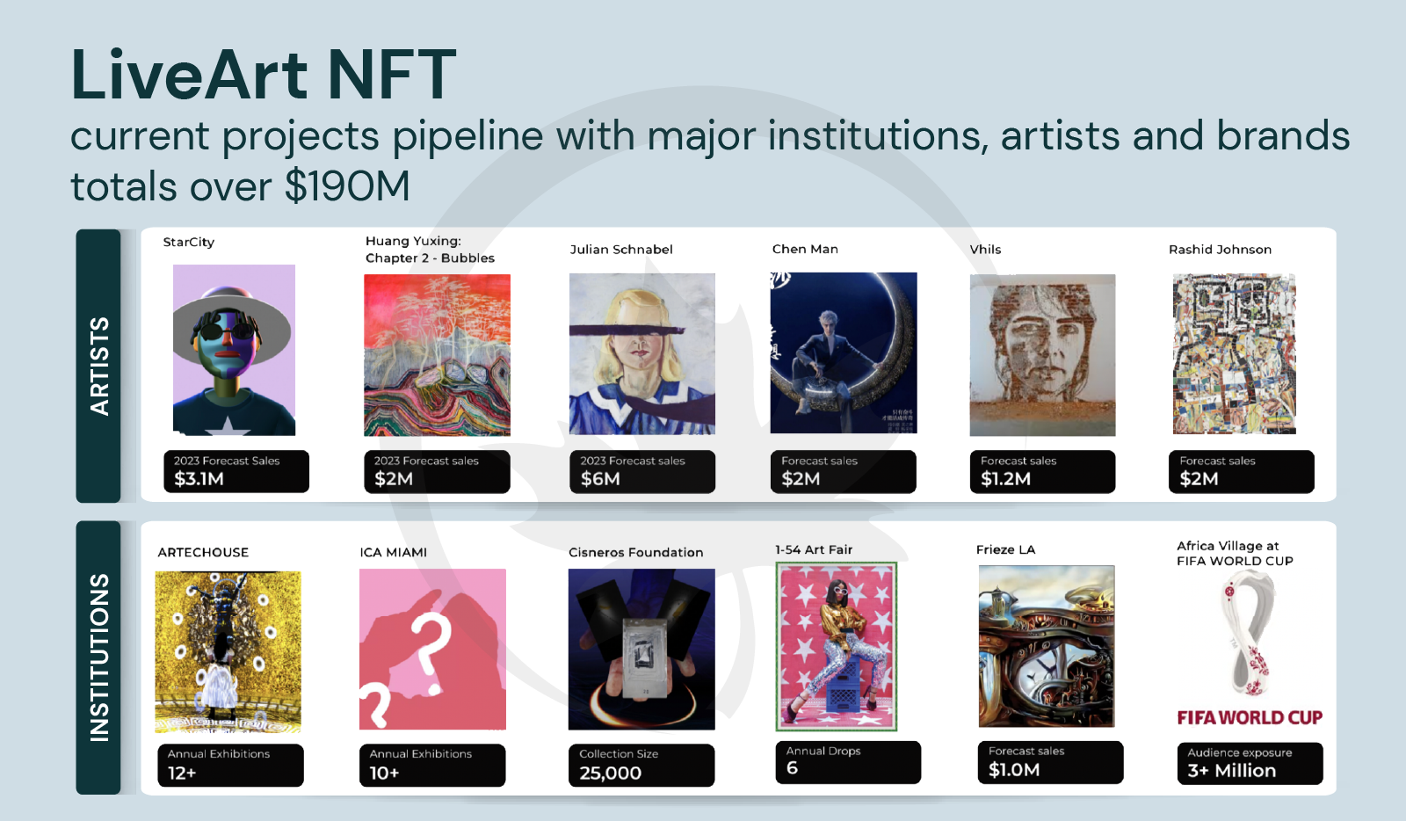Click the Audience exposure 3+ Million badge
Screen dimensions: 1406x821
point(1250,763)
